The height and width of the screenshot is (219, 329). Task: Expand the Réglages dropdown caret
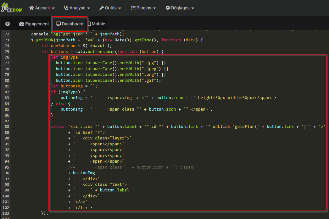click(192, 8)
